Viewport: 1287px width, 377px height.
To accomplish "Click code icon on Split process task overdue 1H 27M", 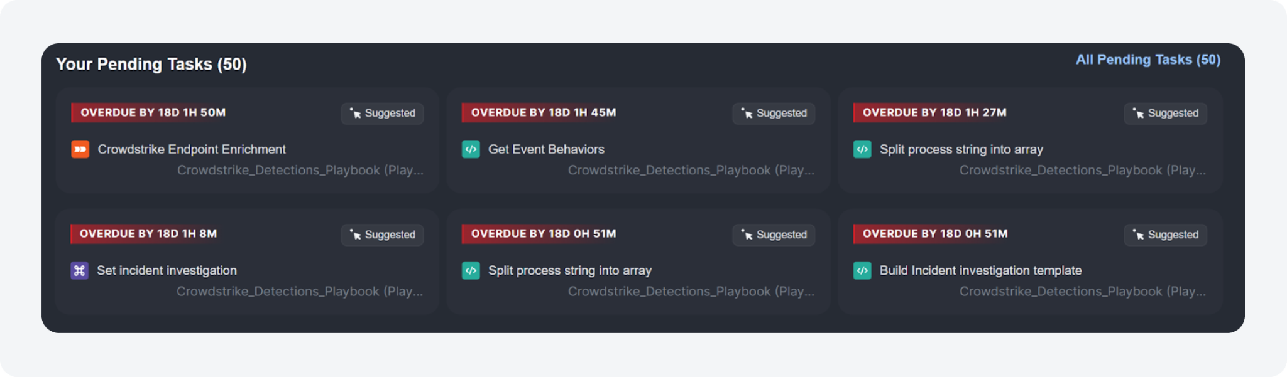I will [862, 149].
